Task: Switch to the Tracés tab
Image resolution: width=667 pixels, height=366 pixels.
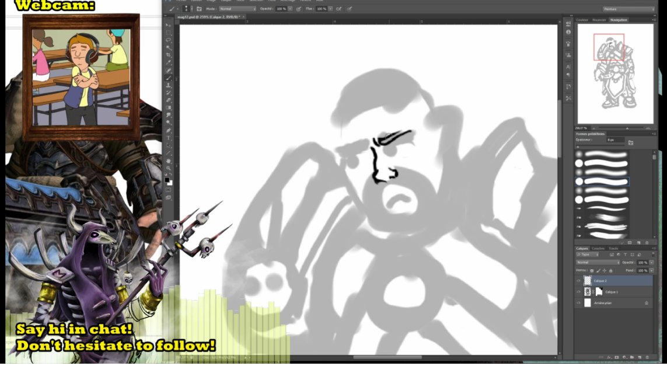Action: (x=613, y=249)
